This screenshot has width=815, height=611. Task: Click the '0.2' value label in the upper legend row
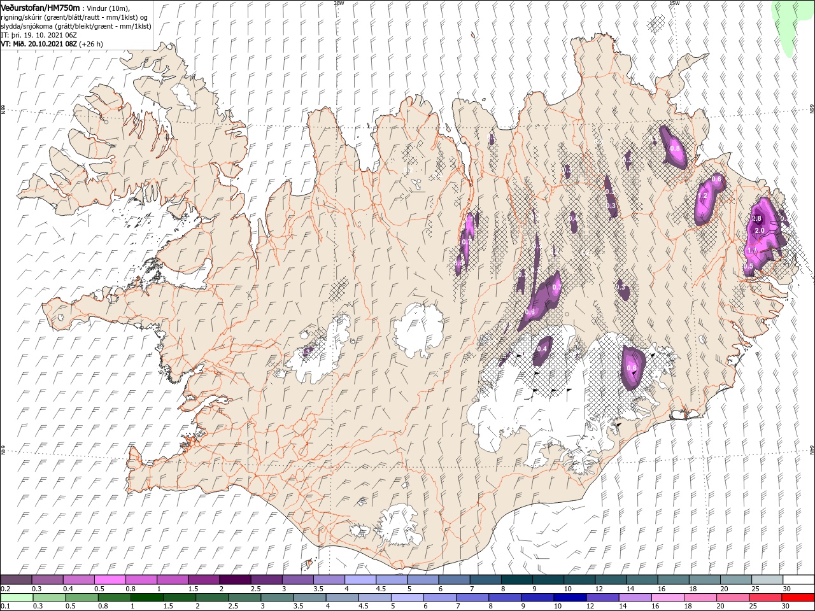tap(6, 589)
